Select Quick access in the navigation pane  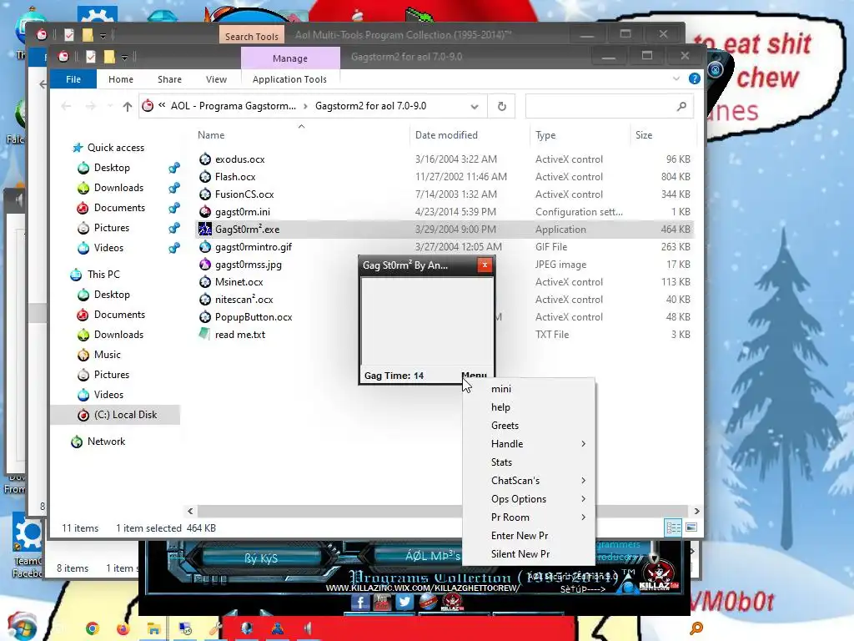point(115,148)
